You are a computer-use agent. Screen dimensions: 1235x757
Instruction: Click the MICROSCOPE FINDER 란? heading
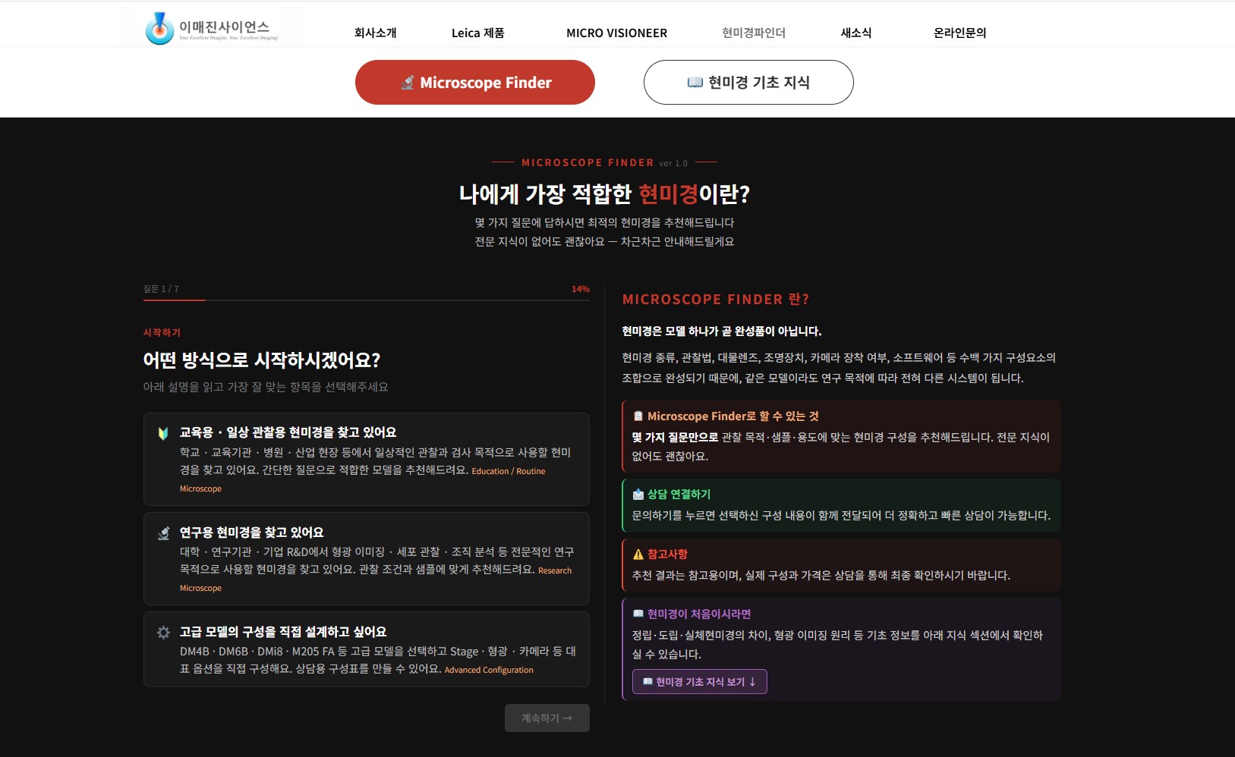716,300
